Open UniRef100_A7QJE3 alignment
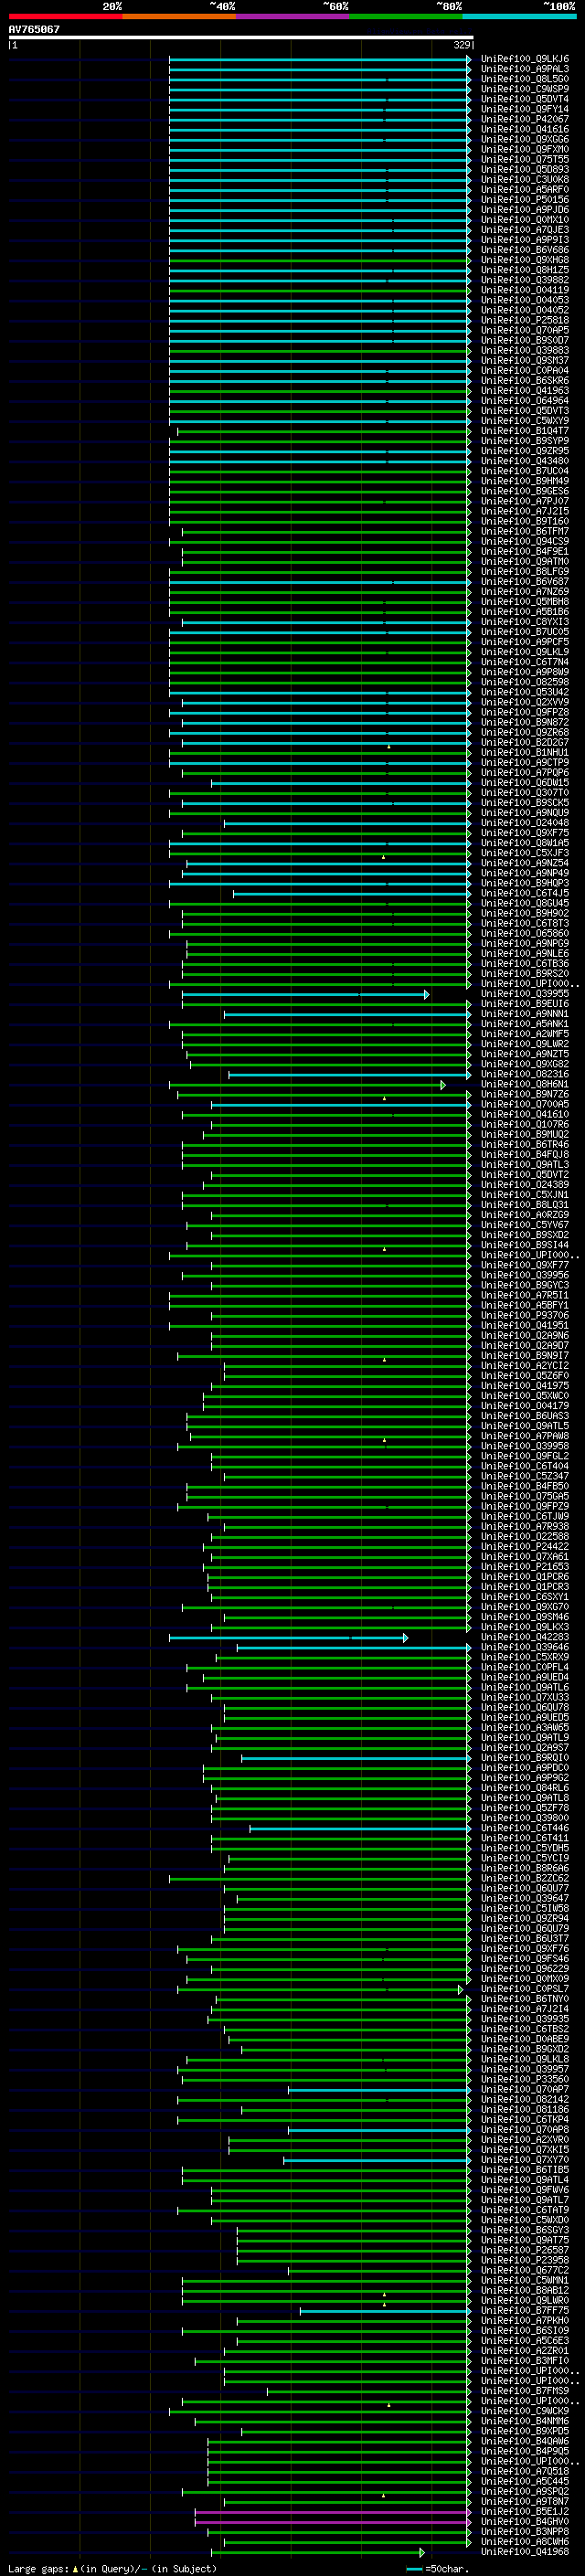This screenshot has height=2576, width=585. 524,230
